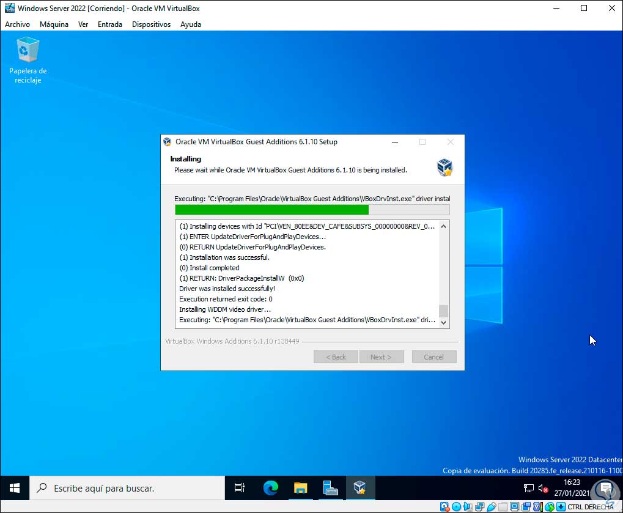Open the Archivo menu
The width and height of the screenshot is (623, 513).
[x=17, y=24]
